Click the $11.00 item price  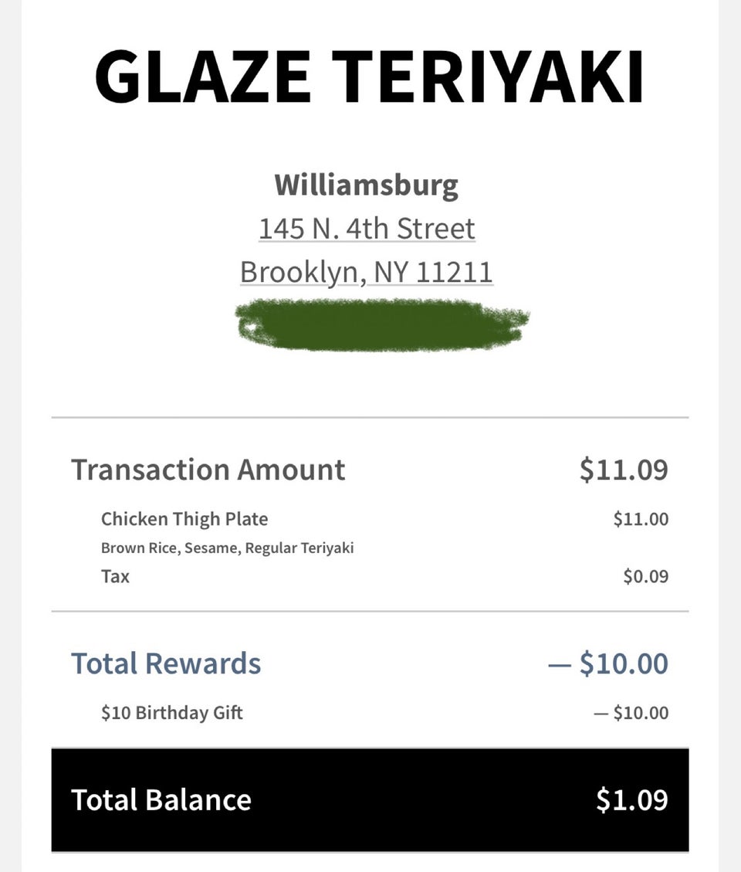click(641, 519)
